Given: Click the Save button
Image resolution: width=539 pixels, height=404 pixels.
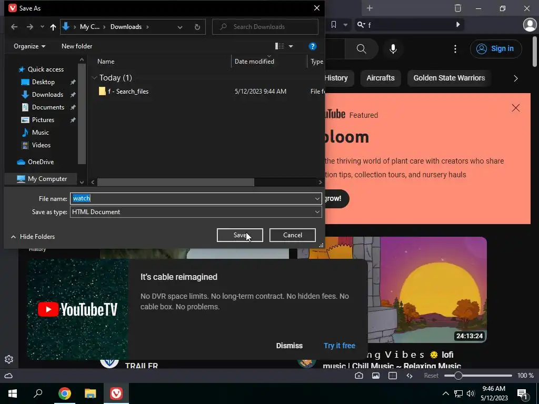Looking at the screenshot, I should [x=240, y=235].
